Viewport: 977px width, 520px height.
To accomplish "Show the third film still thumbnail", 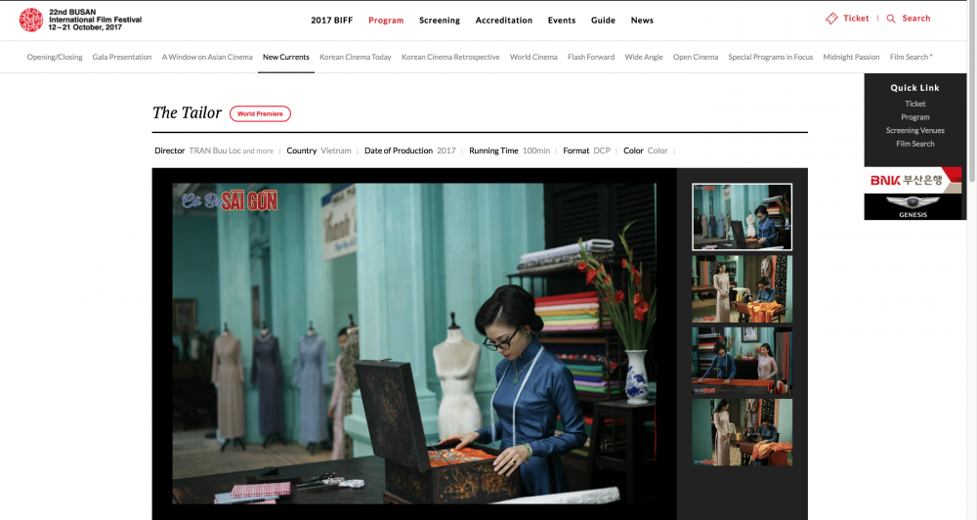I will coord(742,360).
